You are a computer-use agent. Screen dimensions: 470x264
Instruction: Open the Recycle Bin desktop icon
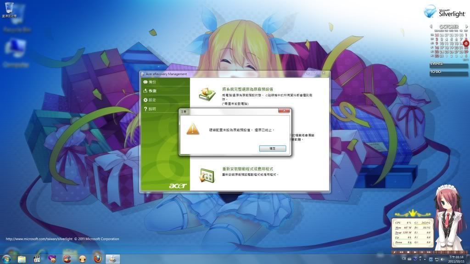point(9,10)
